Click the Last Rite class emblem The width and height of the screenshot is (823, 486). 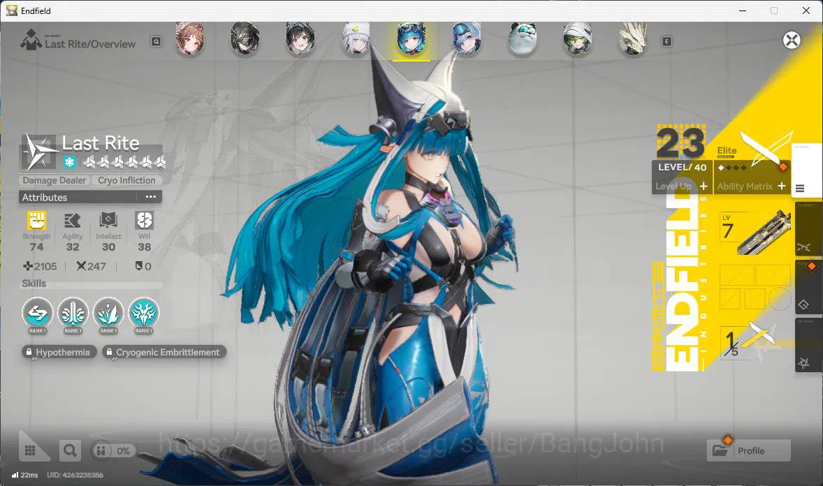coord(39,152)
